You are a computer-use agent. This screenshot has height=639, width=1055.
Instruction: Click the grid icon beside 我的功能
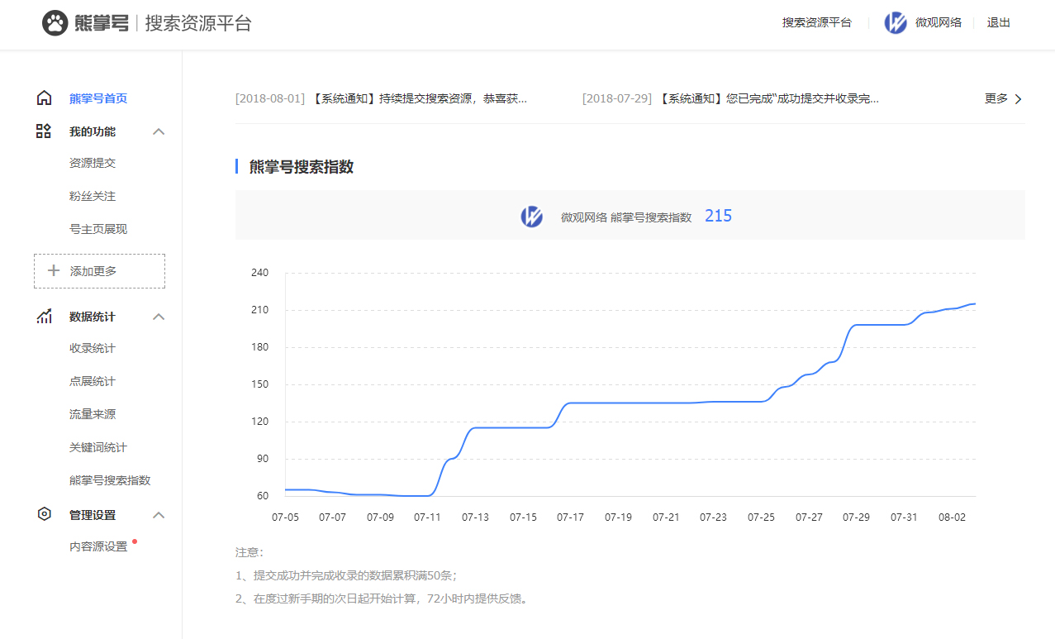(44, 131)
